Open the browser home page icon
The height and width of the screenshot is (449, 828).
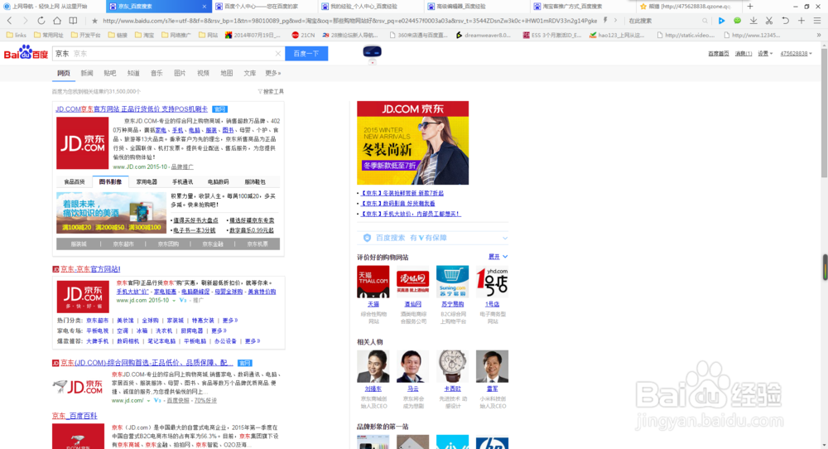(57, 21)
